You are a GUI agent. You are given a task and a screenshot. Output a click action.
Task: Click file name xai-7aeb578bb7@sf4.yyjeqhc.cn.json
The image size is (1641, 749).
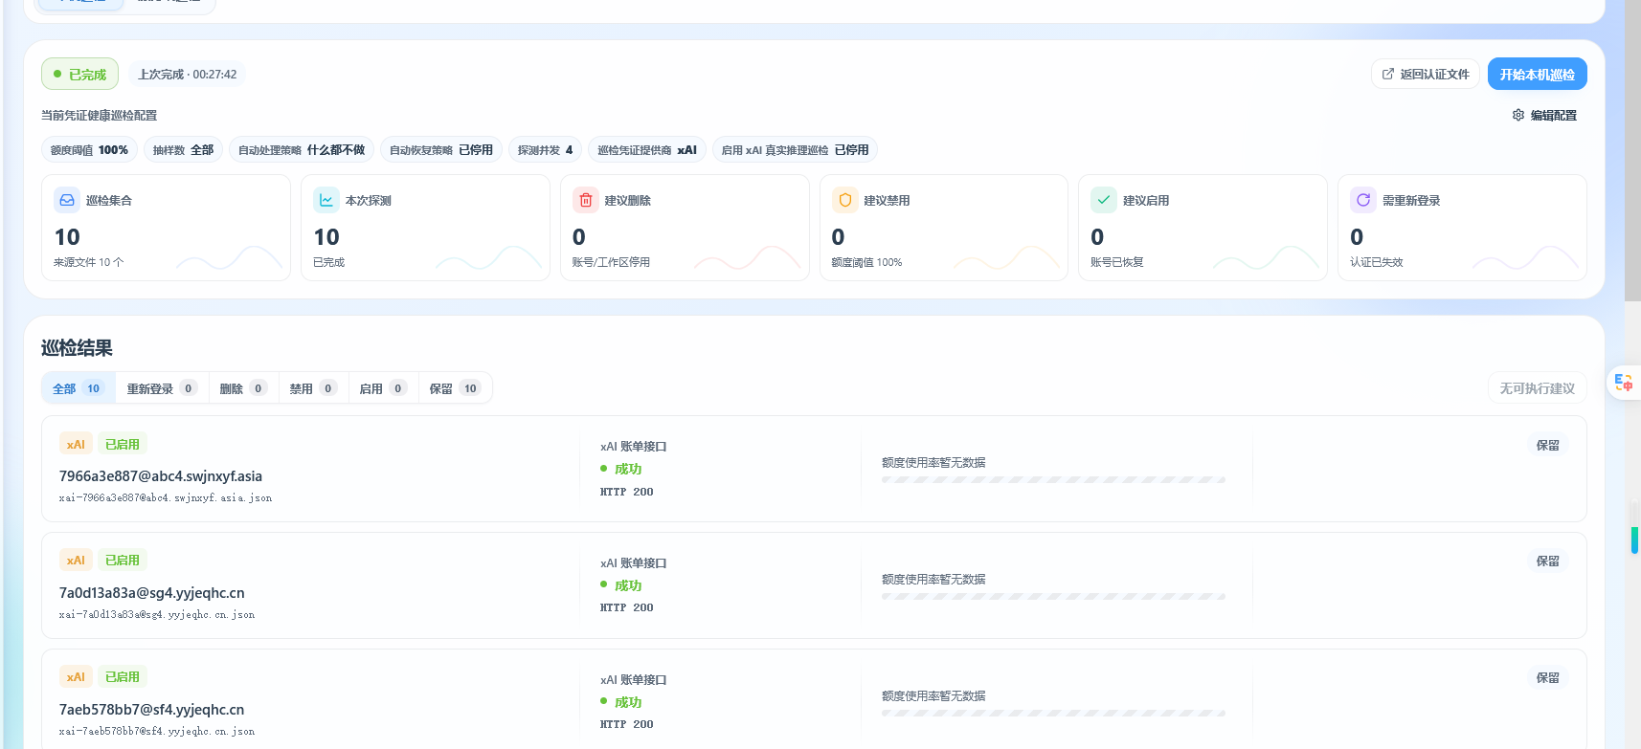click(157, 732)
